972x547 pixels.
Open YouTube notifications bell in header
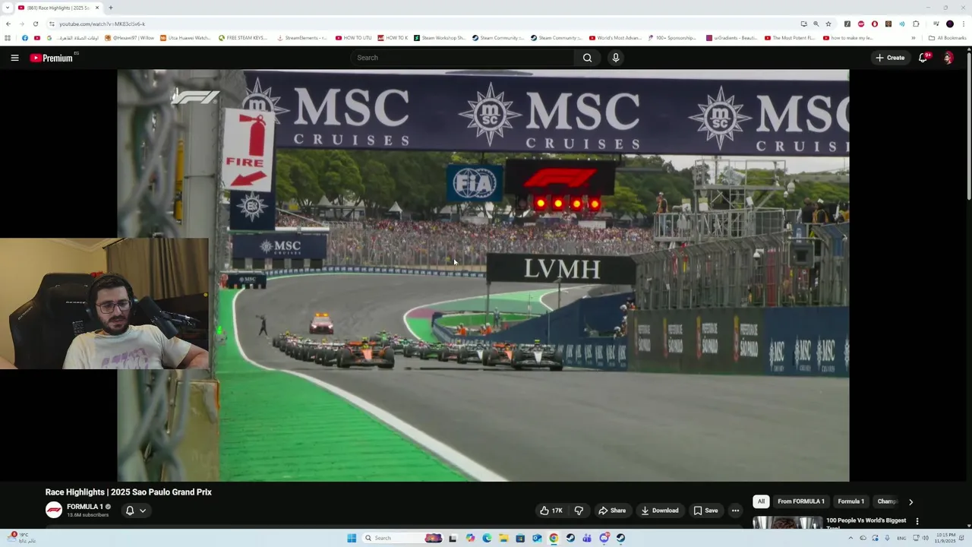pyautogui.click(x=923, y=58)
